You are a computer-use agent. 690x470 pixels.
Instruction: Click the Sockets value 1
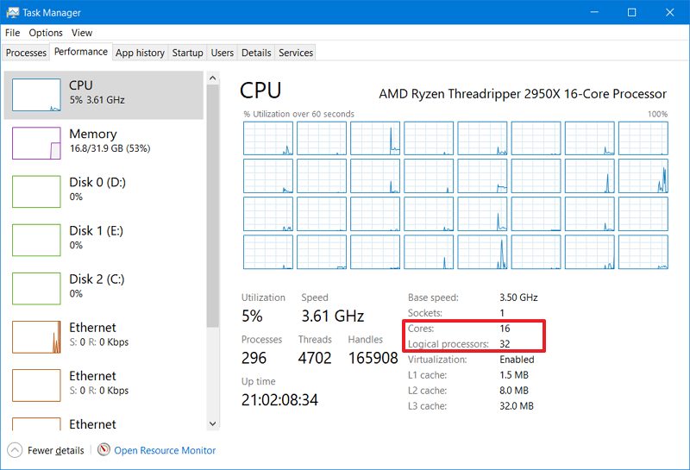502,313
